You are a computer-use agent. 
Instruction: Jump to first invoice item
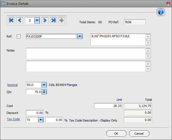pos(12,20)
